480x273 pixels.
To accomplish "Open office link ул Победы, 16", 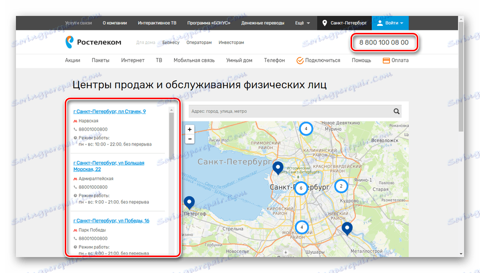I will (112, 221).
